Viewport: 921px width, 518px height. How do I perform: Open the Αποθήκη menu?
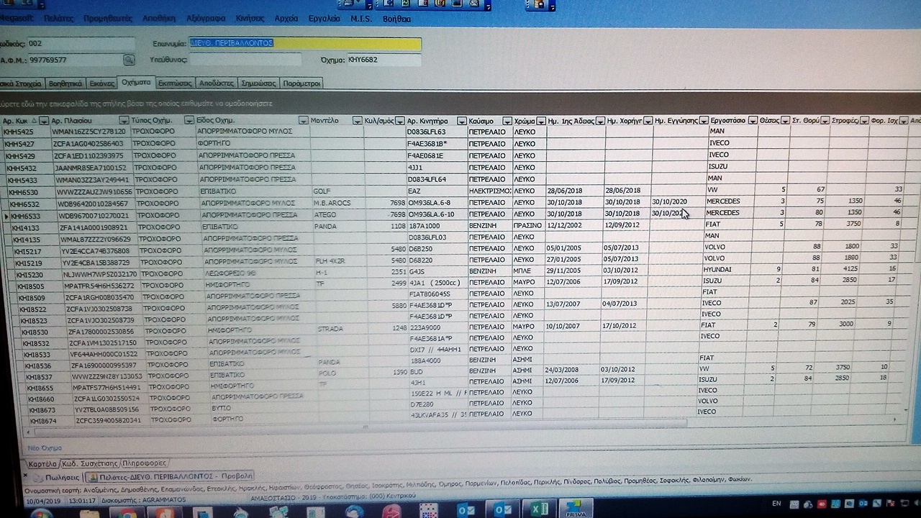click(159, 19)
